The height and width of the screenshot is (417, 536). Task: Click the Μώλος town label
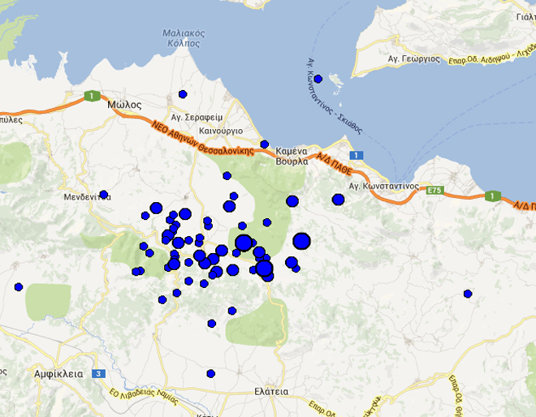click(x=124, y=105)
